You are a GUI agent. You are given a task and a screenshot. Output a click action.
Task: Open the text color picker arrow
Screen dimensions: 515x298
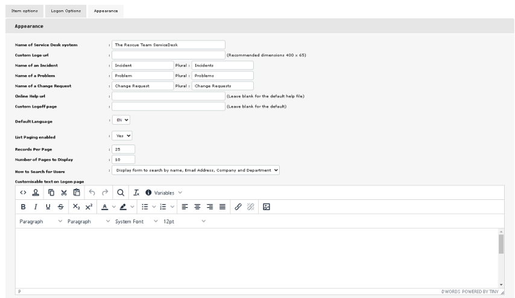[113, 207]
